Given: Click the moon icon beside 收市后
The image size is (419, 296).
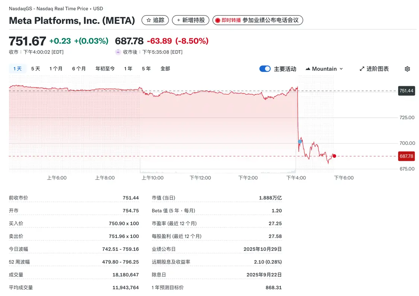Looking at the screenshot, I should pos(118,51).
